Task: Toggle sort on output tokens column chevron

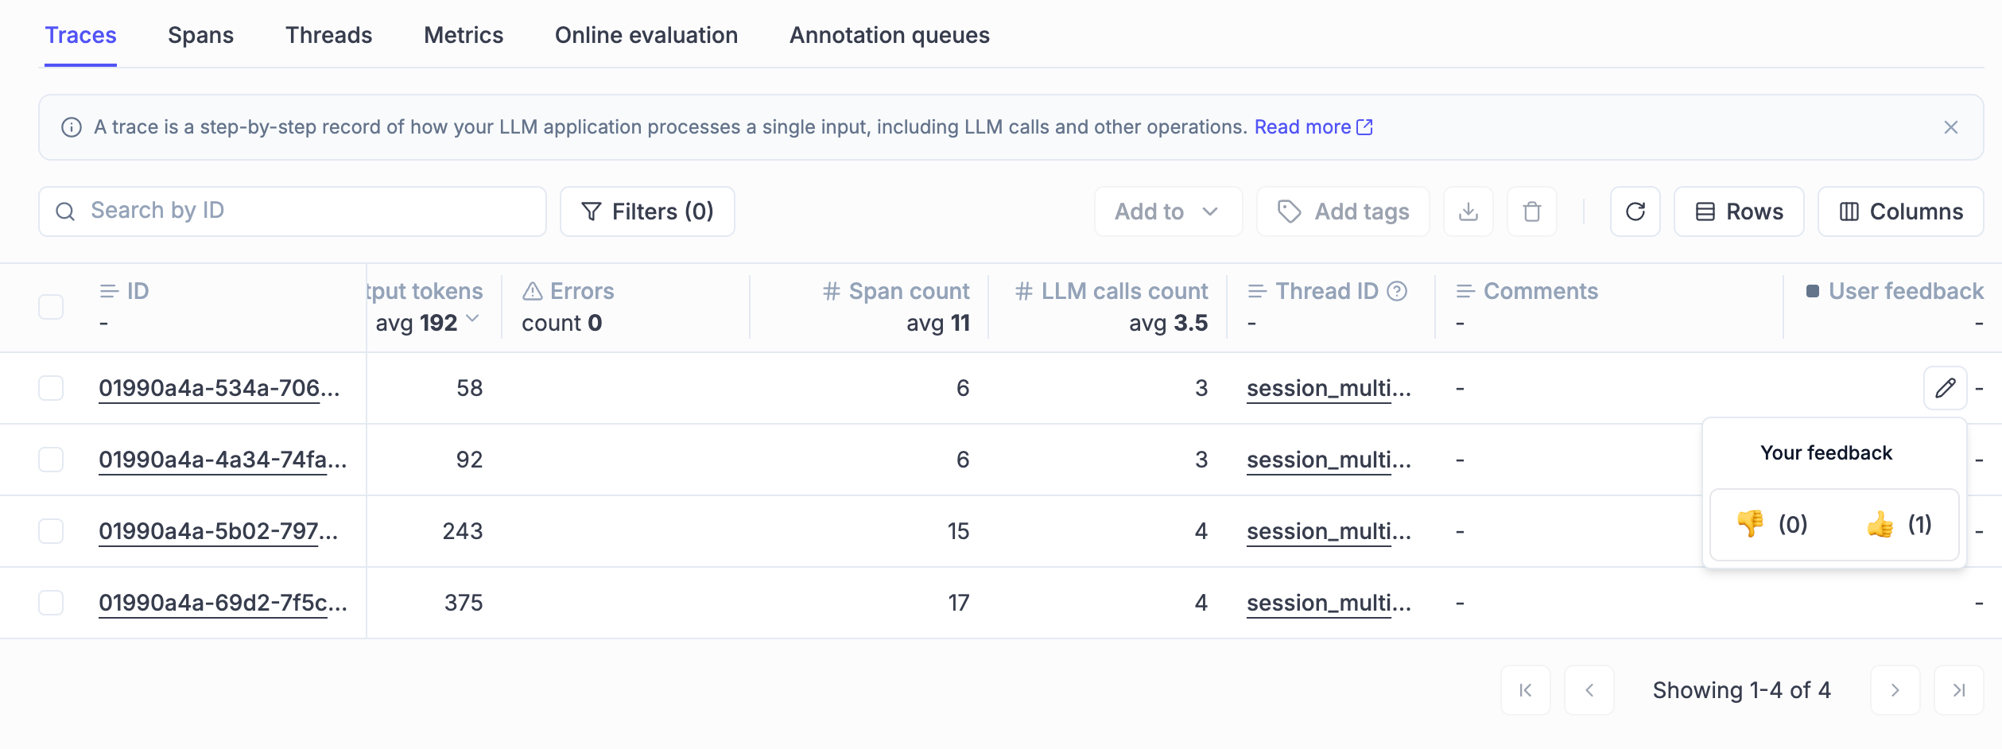Action: pos(473,323)
